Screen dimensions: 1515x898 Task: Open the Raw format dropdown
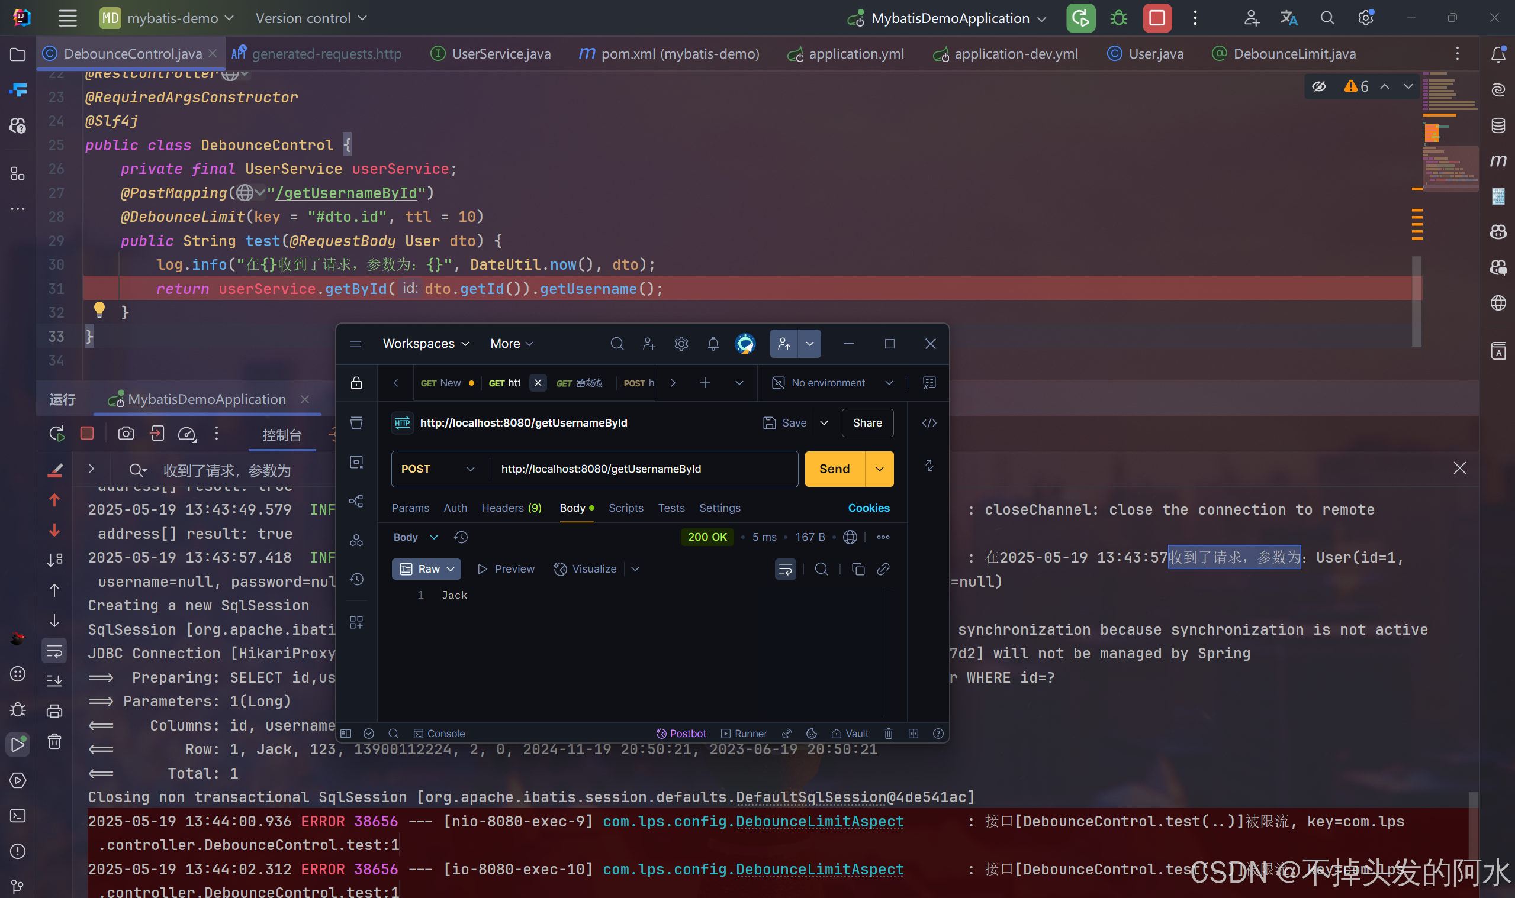pos(426,569)
